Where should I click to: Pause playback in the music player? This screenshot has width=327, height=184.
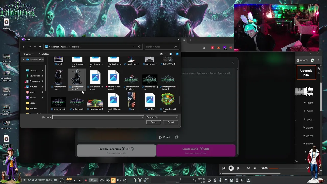coord(231,168)
